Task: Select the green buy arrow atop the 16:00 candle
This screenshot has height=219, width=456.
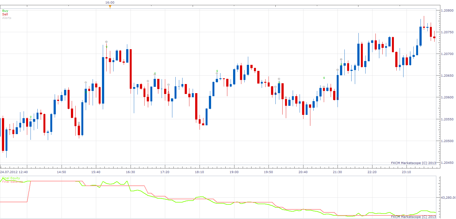Action: [x=106, y=47]
